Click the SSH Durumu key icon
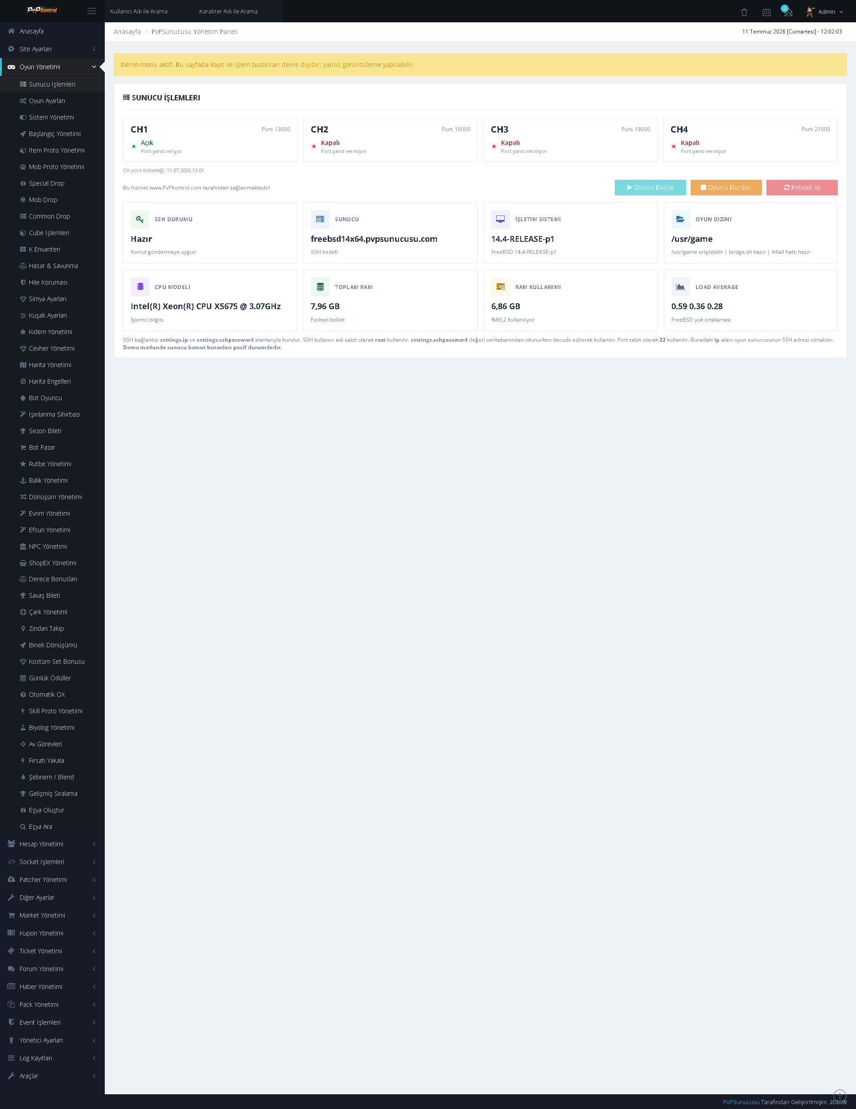856x1109 pixels. (x=140, y=219)
